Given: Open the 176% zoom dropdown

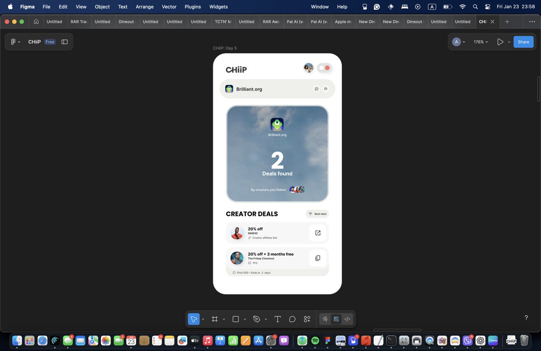Looking at the screenshot, I should 481,42.
